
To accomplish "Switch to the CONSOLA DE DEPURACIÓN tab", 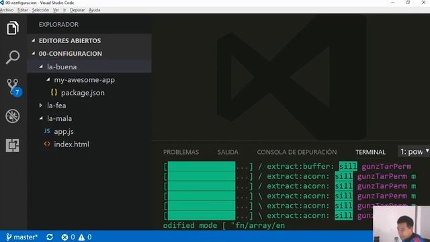I will click(x=297, y=152).
